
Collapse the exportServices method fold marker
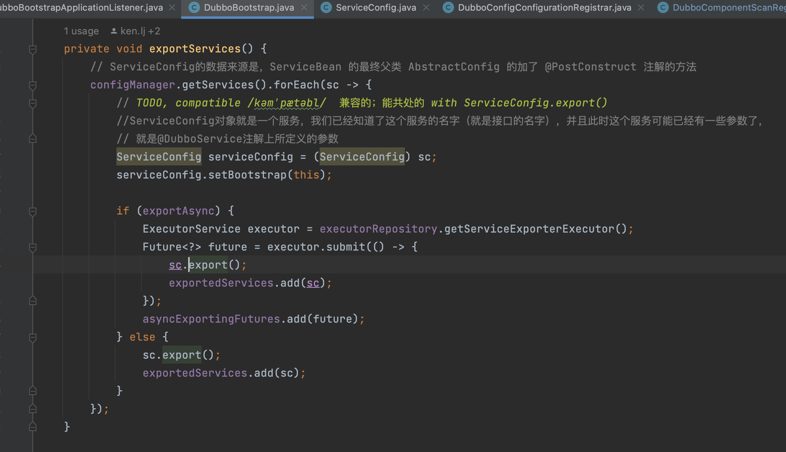(33, 49)
